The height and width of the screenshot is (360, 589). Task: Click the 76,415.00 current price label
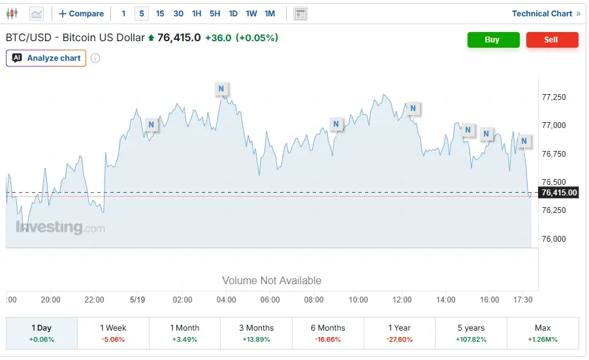(559, 192)
